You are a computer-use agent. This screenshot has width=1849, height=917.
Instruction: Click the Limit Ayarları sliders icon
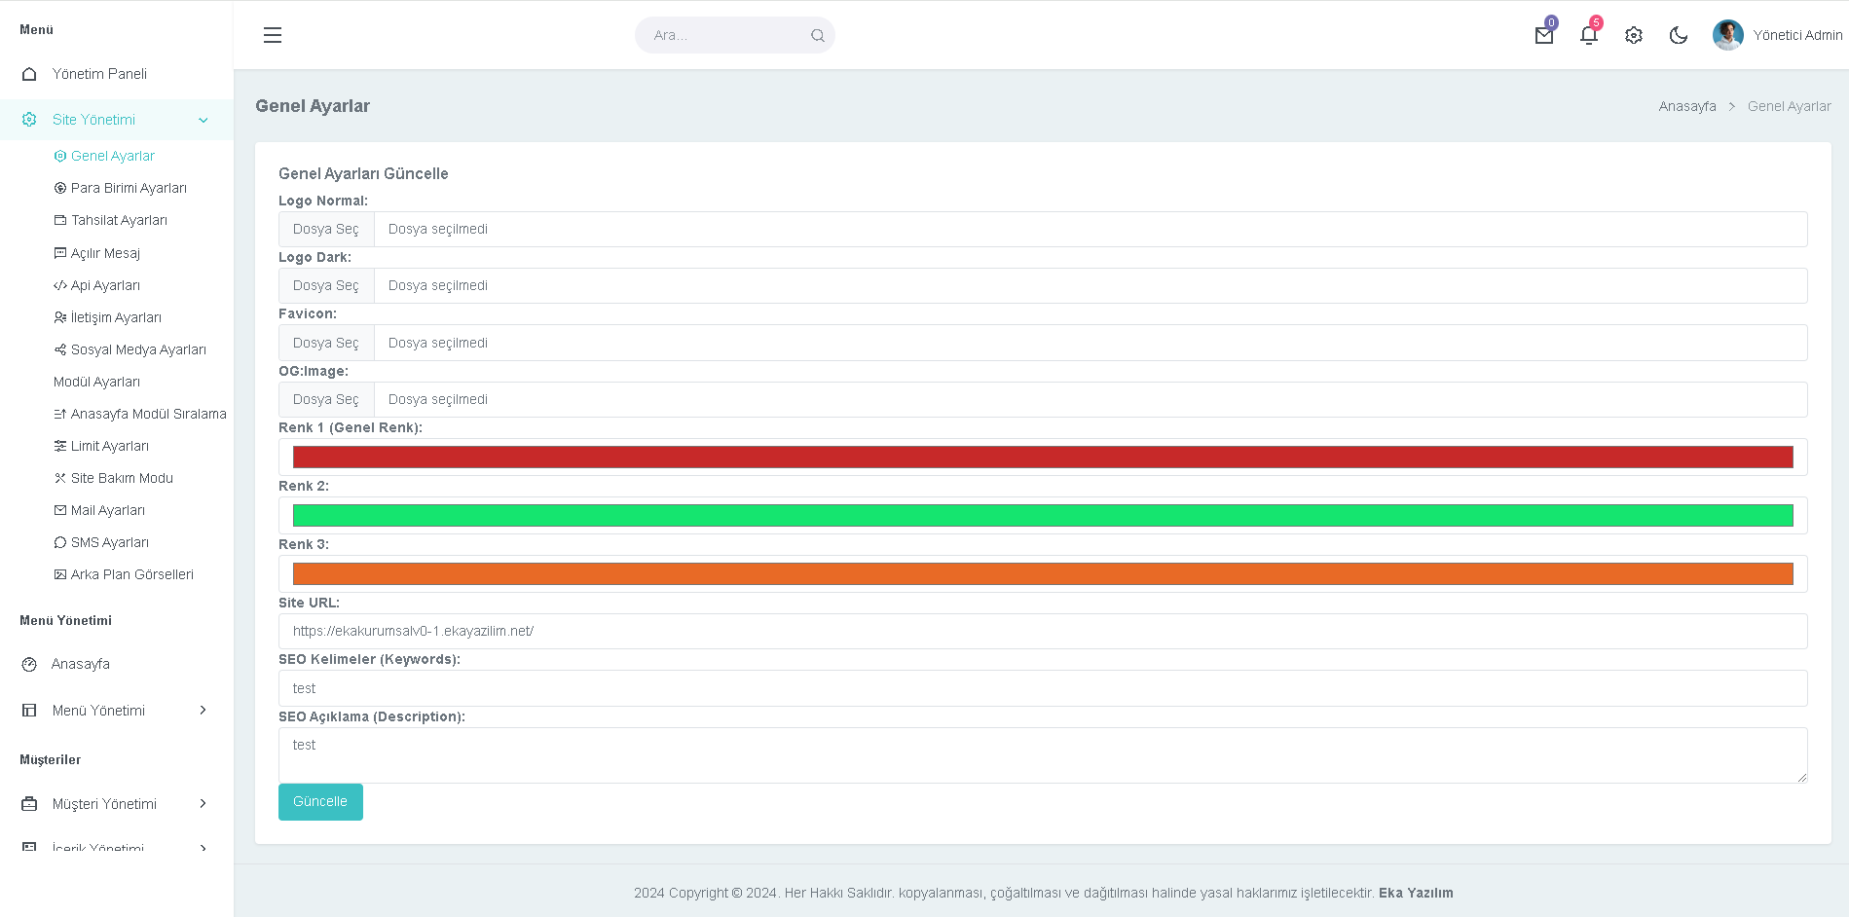pyautogui.click(x=60, y=446)
